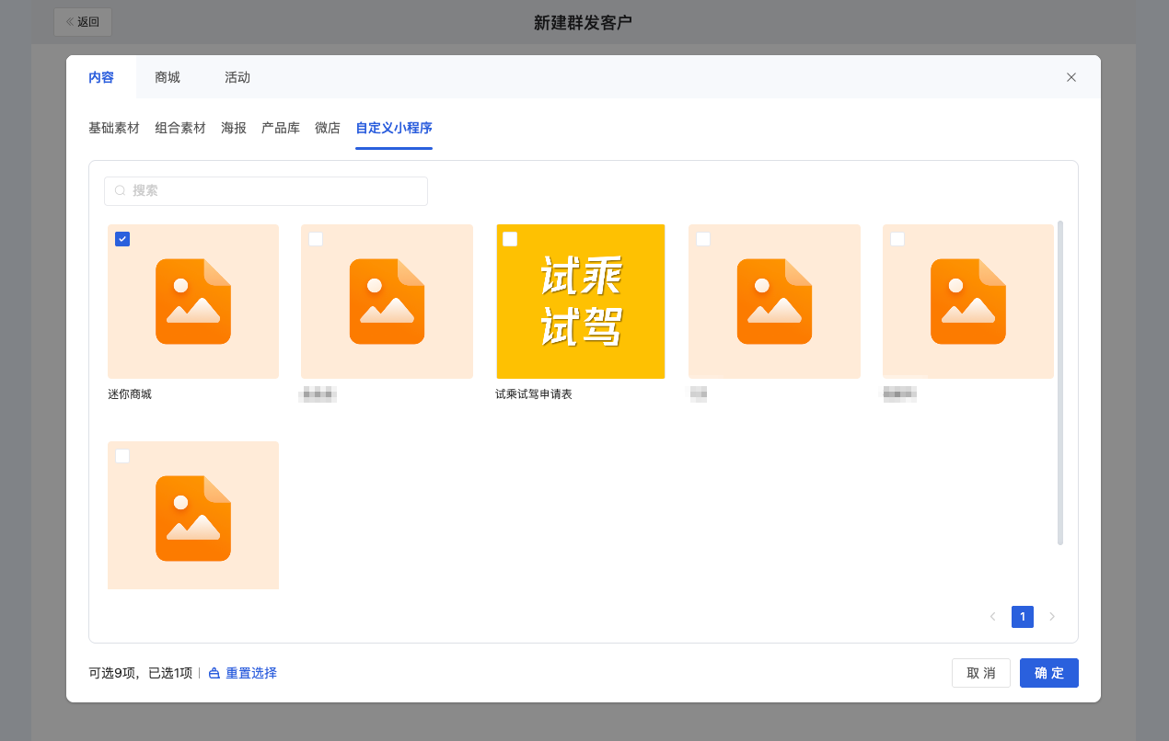Click the vertical scrollbar of the list

(1060, 382)
